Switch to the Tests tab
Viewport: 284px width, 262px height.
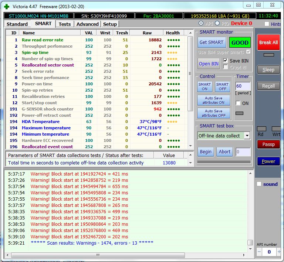pos(65,24)
